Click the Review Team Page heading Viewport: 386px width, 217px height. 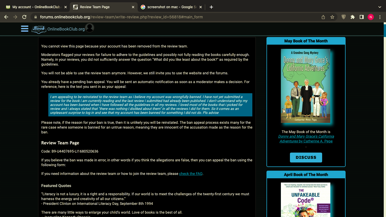coord(60,143)
